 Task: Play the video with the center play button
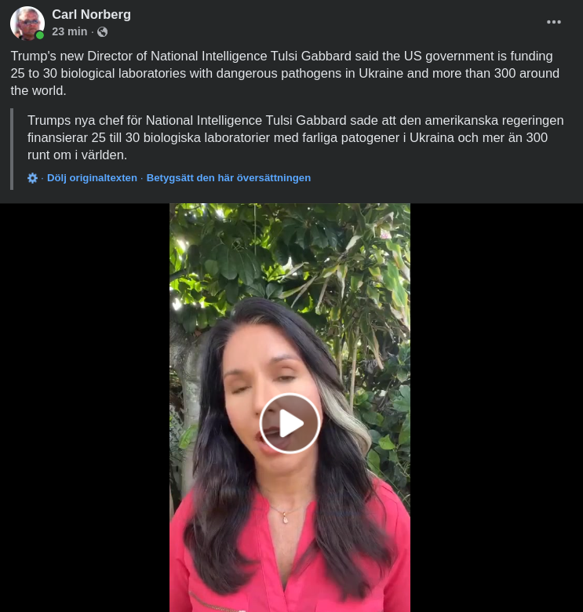coord(290,423)
